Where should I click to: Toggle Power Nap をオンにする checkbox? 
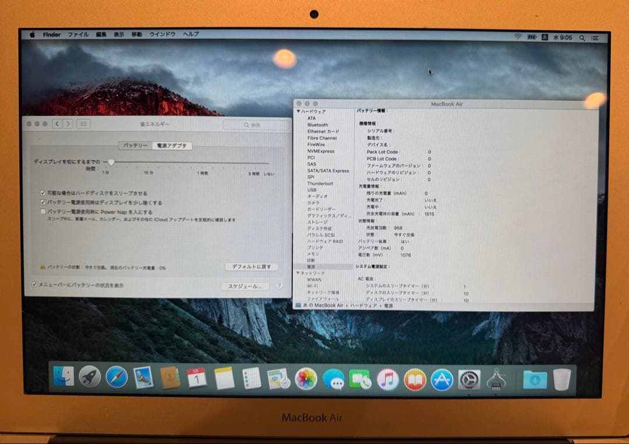(x=43, y=210)
